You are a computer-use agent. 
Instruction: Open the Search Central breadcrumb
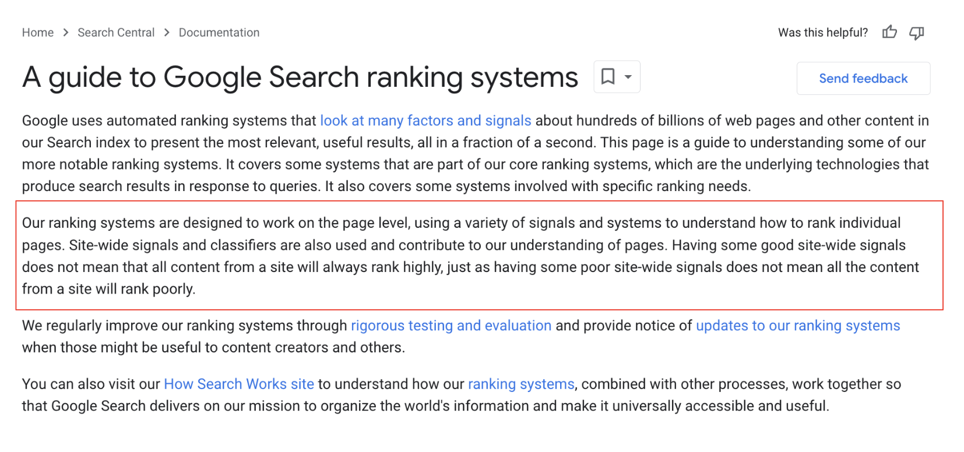pos(116,33)
